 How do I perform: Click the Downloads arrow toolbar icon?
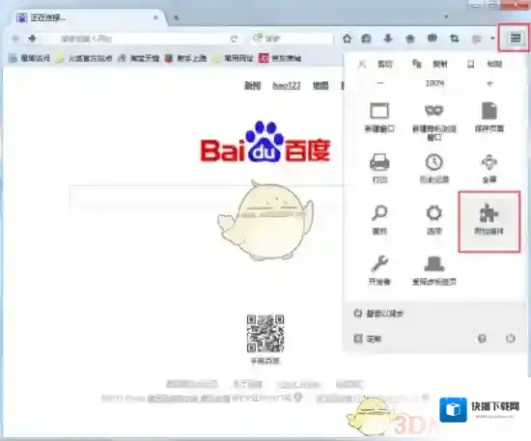(x=388, y=39)
